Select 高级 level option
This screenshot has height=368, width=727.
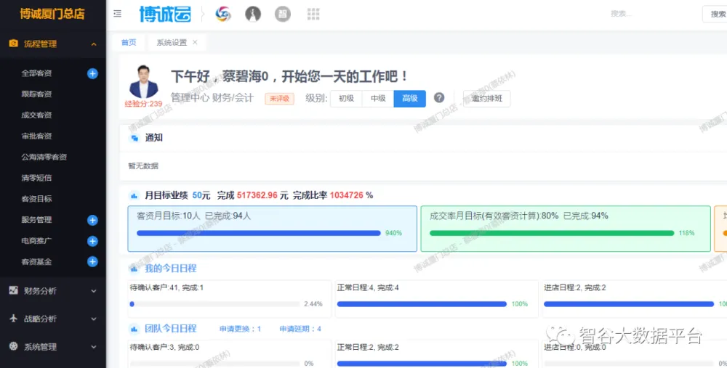[x=409, y=99]
